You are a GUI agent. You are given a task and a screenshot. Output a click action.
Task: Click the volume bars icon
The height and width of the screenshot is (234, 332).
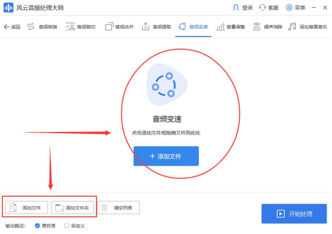click(x=220, y=27)
